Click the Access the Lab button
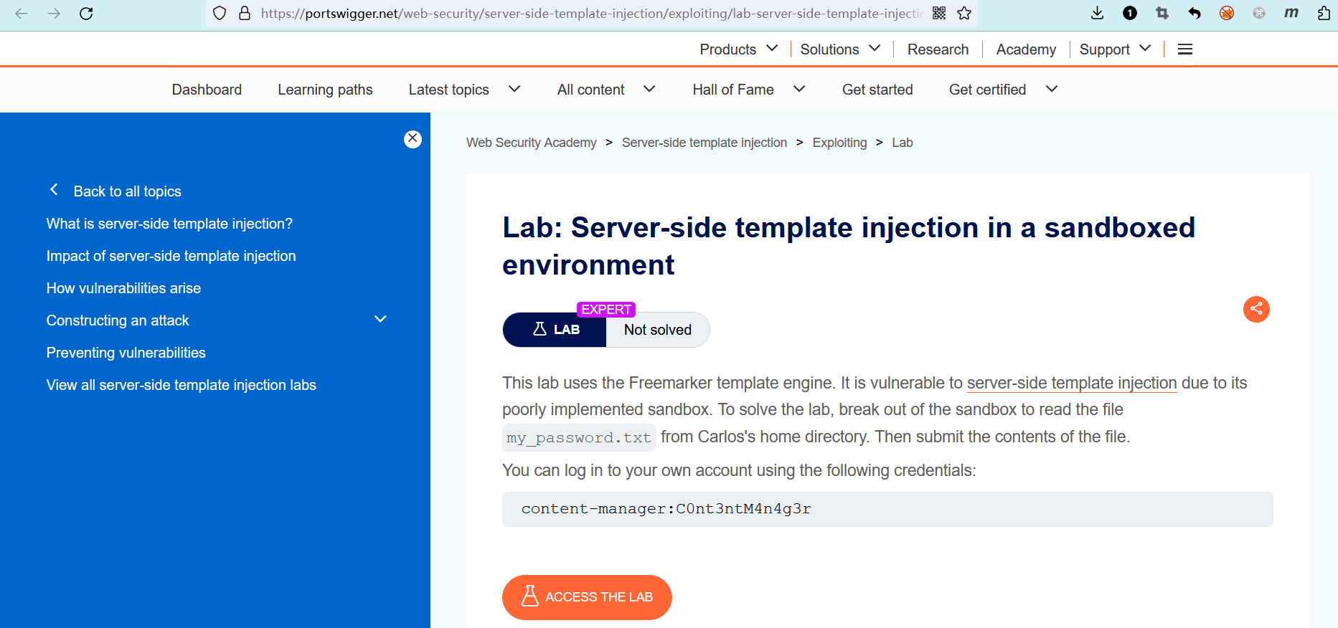The image size is (1338, 628). point(587,597)
